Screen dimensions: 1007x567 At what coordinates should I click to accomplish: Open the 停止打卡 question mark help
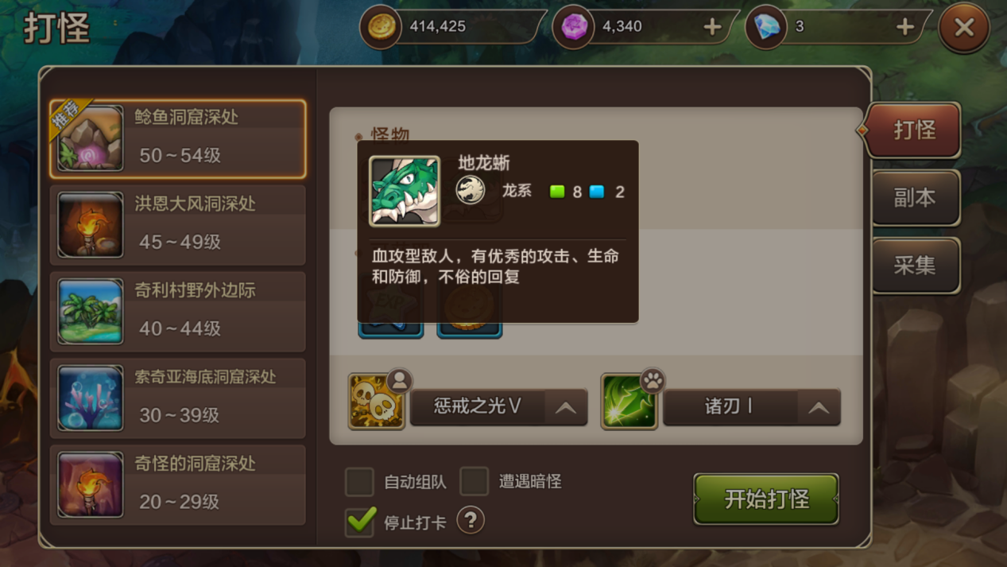471,521
